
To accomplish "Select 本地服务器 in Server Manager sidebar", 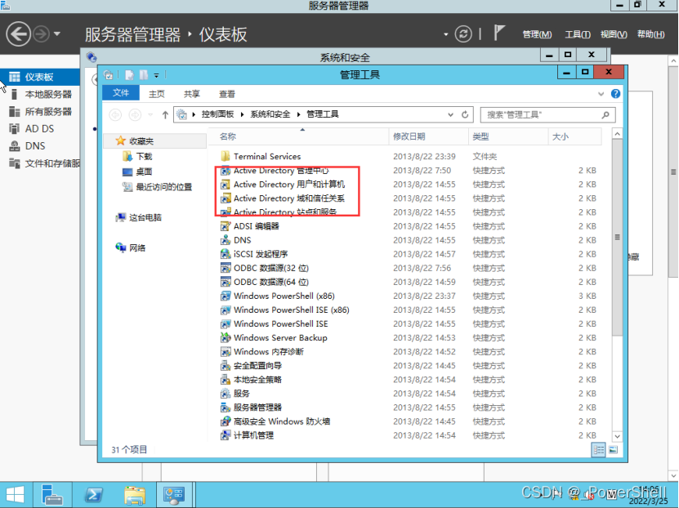I will tap(40, 94).
